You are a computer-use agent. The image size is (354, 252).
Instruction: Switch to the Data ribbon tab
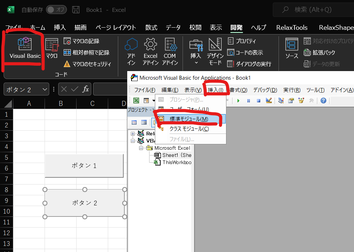[x=173, y=28]
